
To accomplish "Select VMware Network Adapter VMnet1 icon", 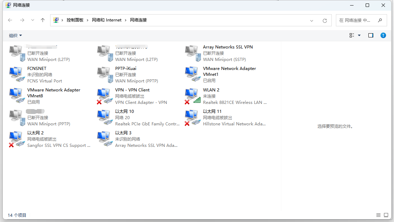I will [193, 74].
